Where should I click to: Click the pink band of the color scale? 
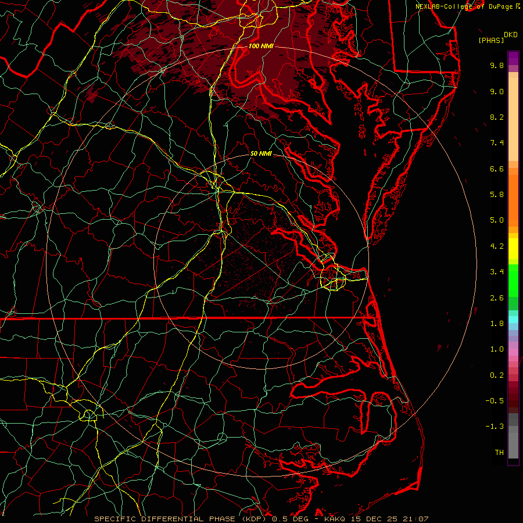[x=513, y=352]
